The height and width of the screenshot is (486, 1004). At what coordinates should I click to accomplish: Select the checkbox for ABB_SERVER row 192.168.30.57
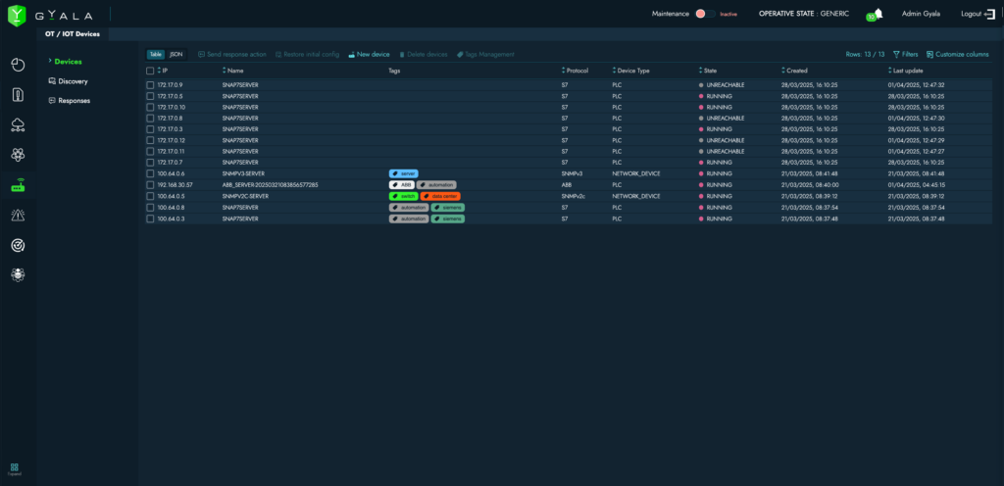150,184
